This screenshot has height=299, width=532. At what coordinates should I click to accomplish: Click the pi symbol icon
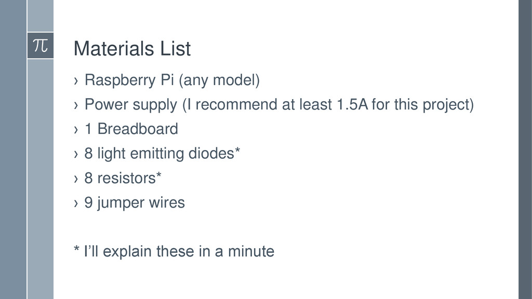(x=41, y=46)
